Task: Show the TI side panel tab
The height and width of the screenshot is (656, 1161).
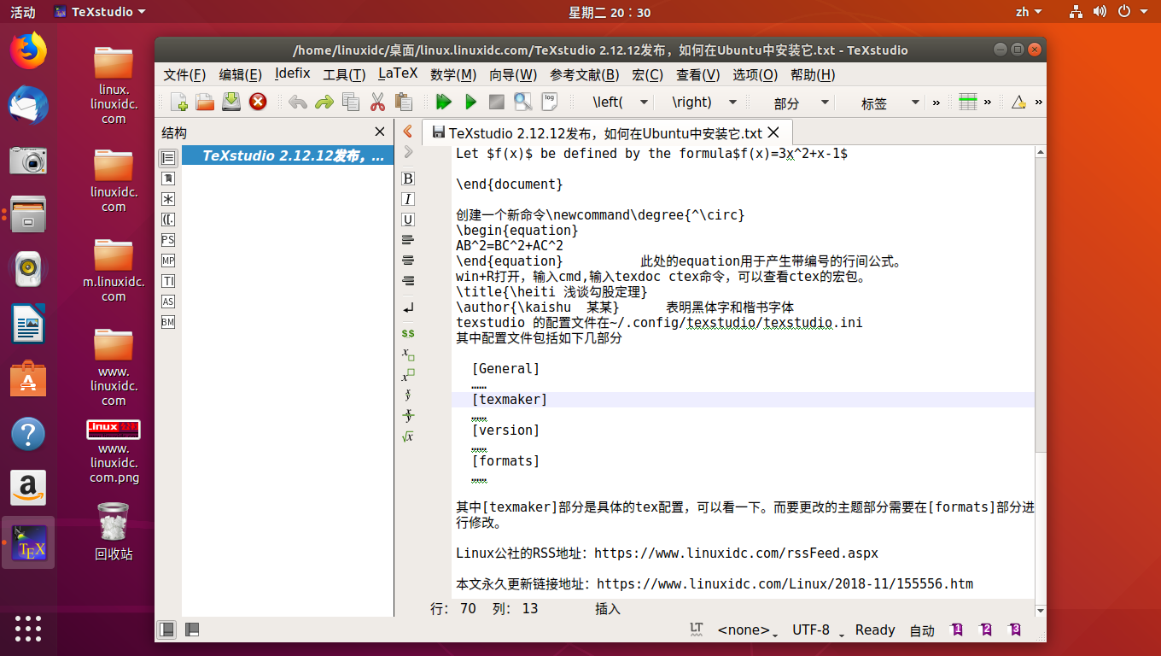Action: tap(168, 281)
